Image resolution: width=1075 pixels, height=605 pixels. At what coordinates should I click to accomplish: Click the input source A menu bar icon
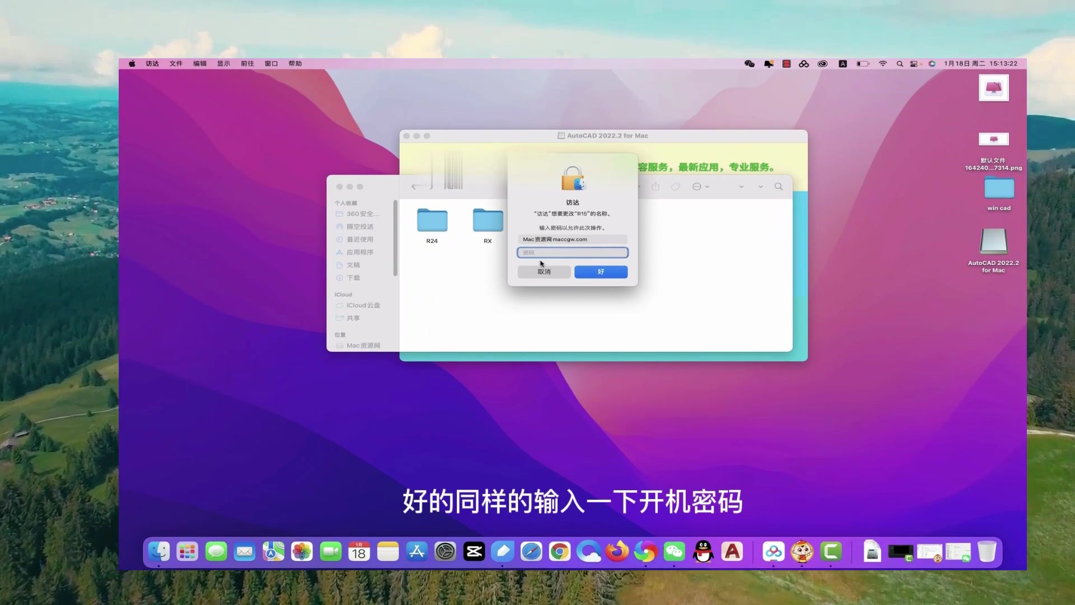tap(843, 64)
